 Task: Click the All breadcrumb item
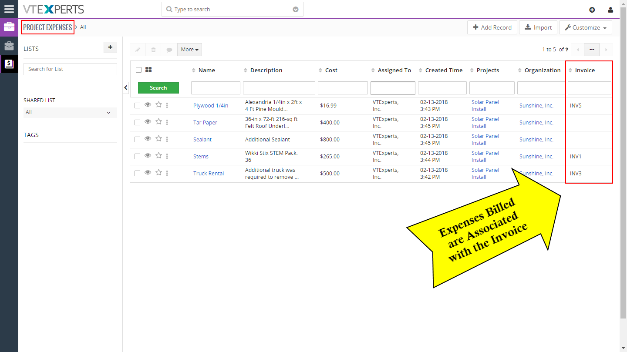click(83, 27)
